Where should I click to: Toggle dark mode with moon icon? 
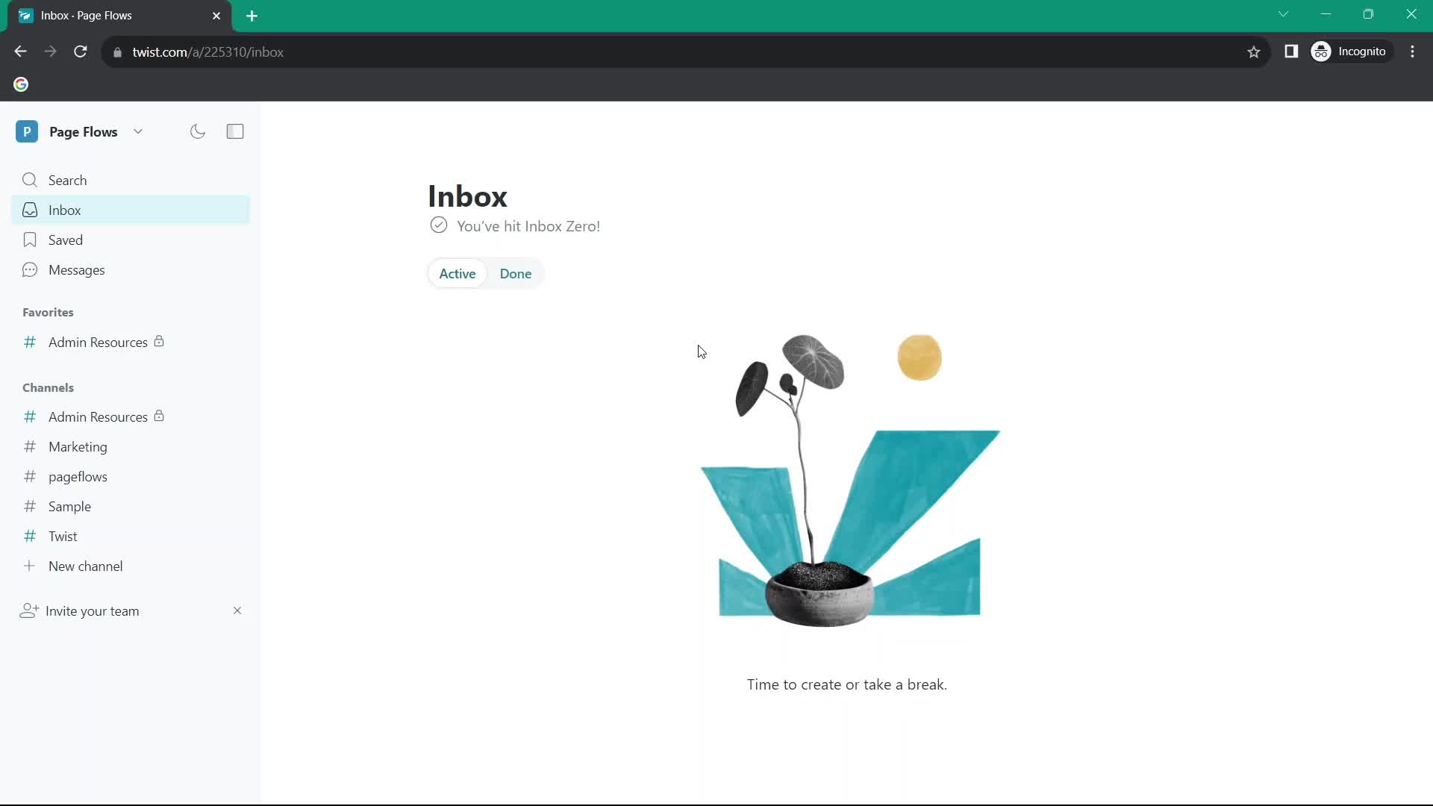198,131
